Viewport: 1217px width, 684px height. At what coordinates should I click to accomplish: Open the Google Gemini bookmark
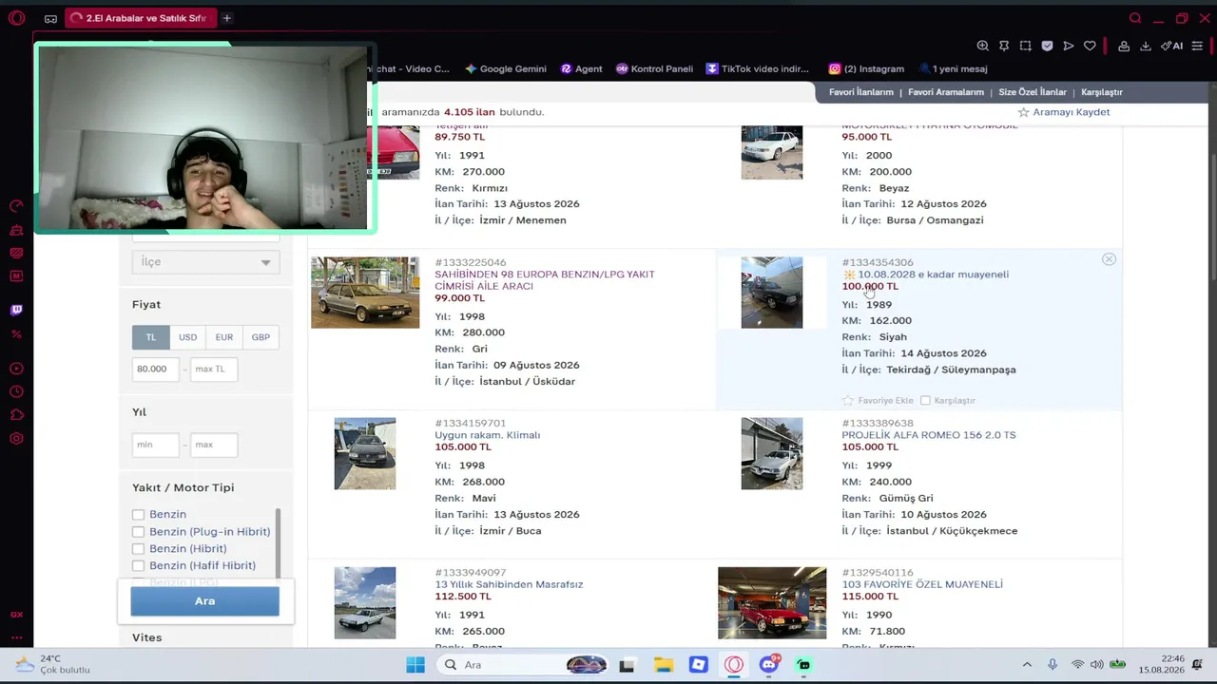pyautogui.click(x=506, y=68)
